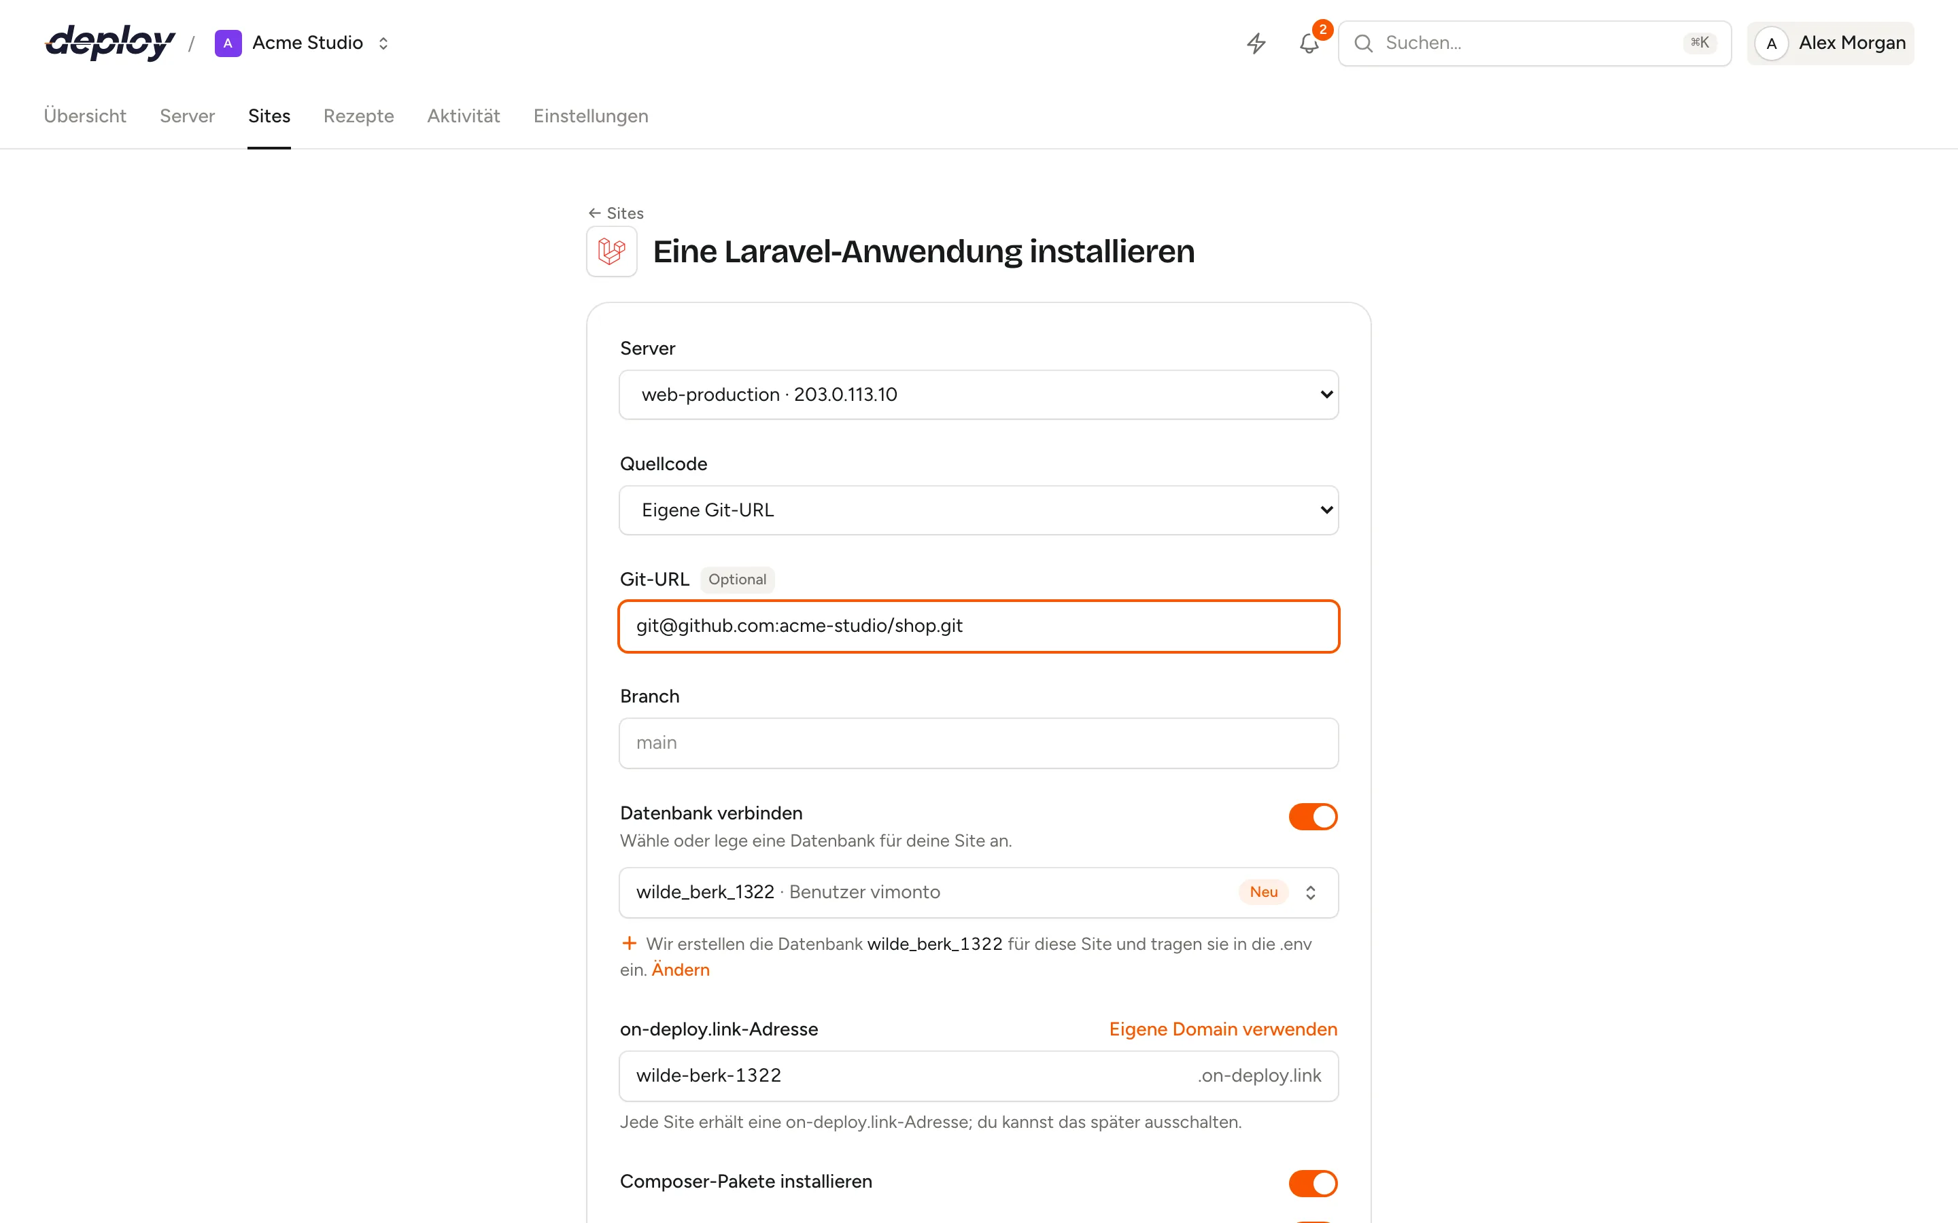Viewport: 1958px width, 1223px height.
Task: Click the Eigene Domain verwenden link
Action: click(x=1222, y=1029)
